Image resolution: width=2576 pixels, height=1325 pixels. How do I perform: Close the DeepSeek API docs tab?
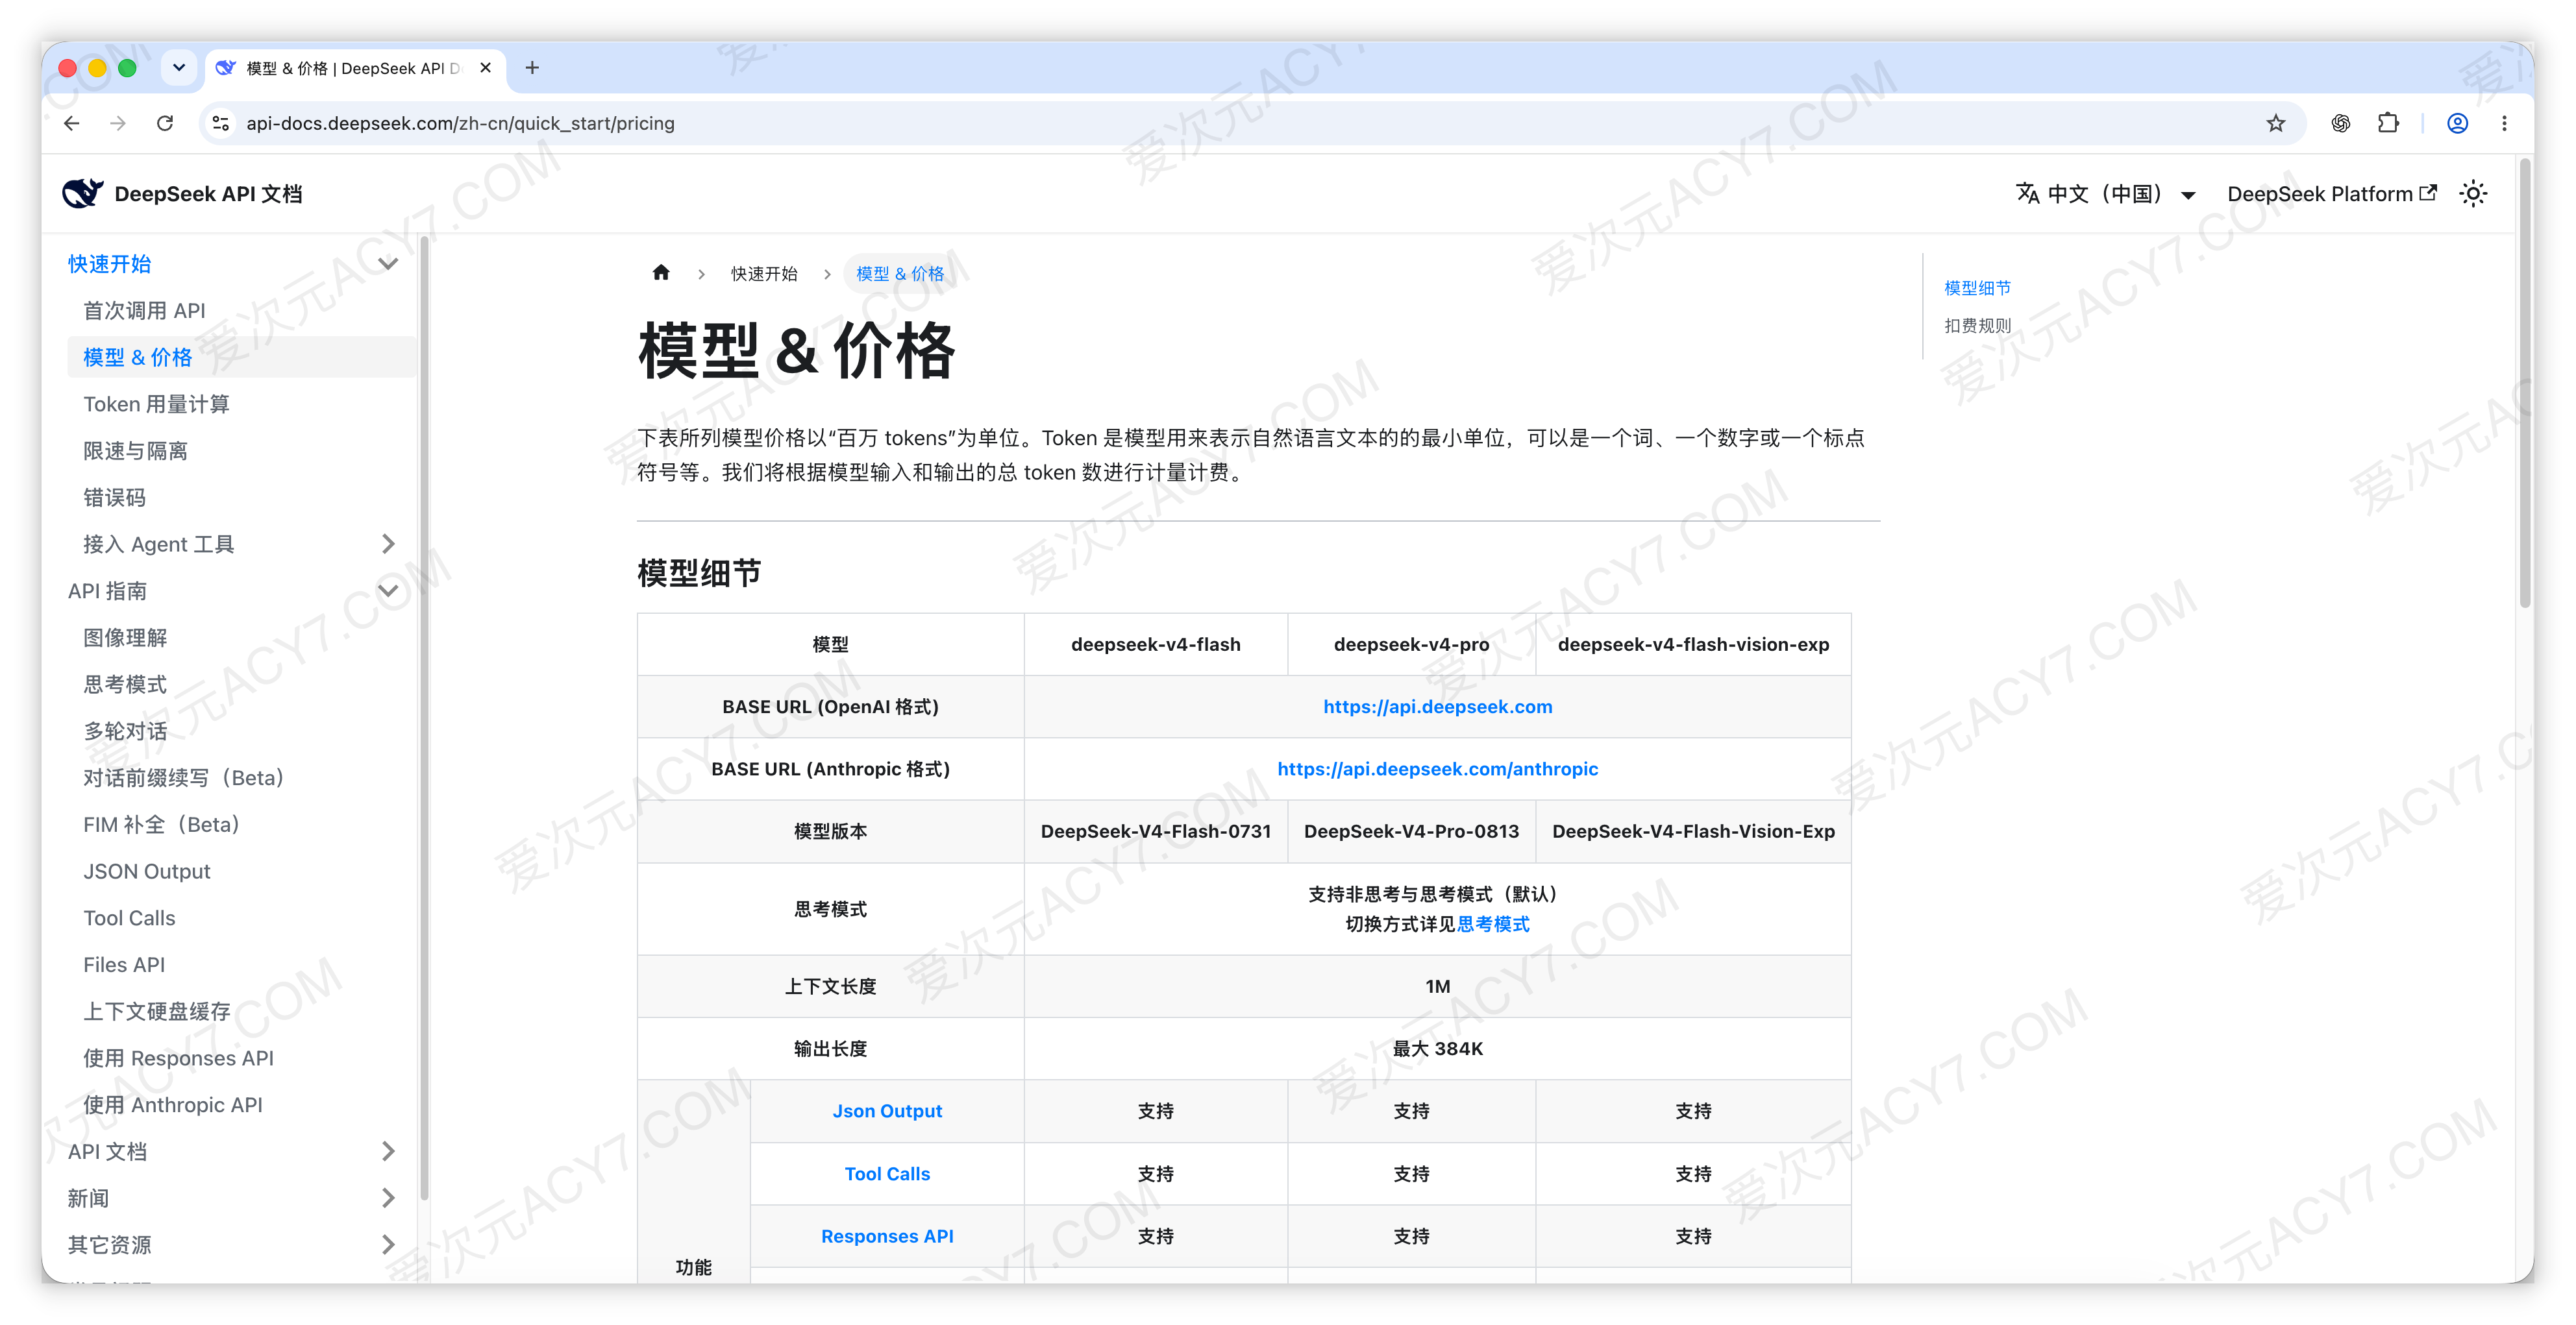tap(486, 68)
